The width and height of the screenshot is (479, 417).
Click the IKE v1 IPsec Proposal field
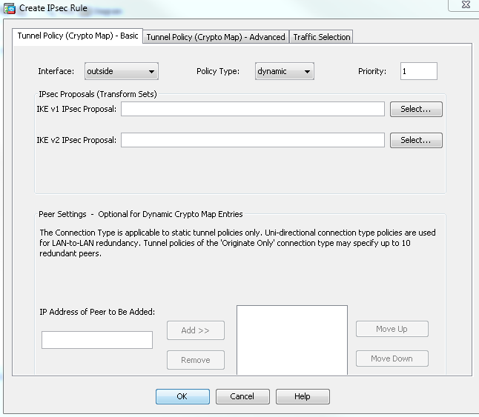(x=253, y=109)
